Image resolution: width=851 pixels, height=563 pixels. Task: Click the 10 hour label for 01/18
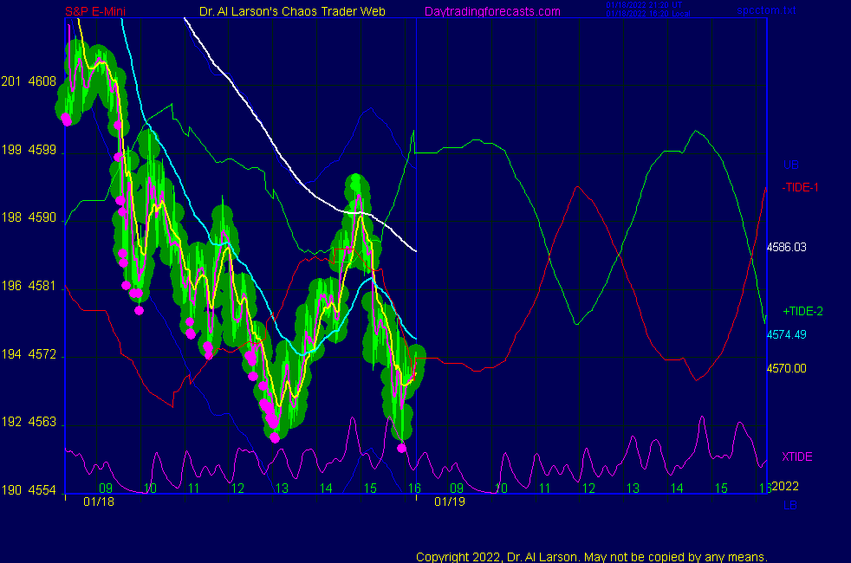pyautogui.click(x=150, y=489)
